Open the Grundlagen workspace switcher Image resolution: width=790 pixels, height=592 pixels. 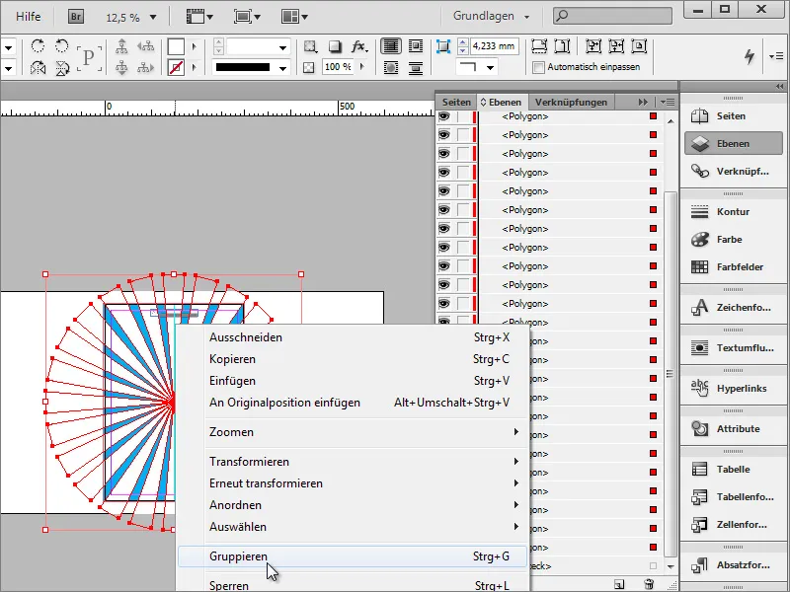tap(491, 16)
